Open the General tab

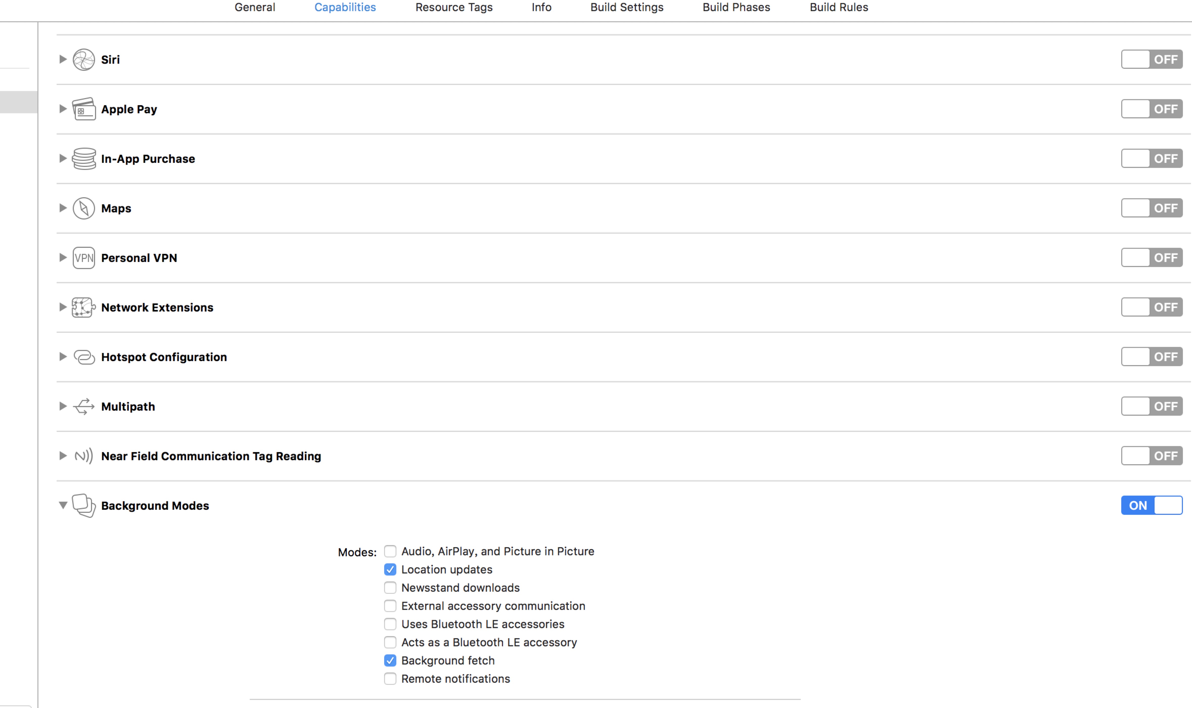coord(255,8)
